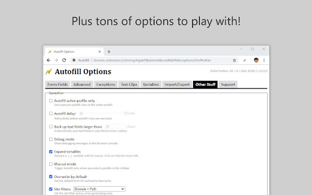Open the Autofill lightning extension icon in toolbar
This screenshot has width=312, height=195.
[244, 60]
